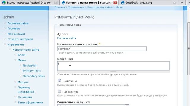Click the Параметры меню fieldset legend
Screen dimensions: 190x106
[69, 25]
